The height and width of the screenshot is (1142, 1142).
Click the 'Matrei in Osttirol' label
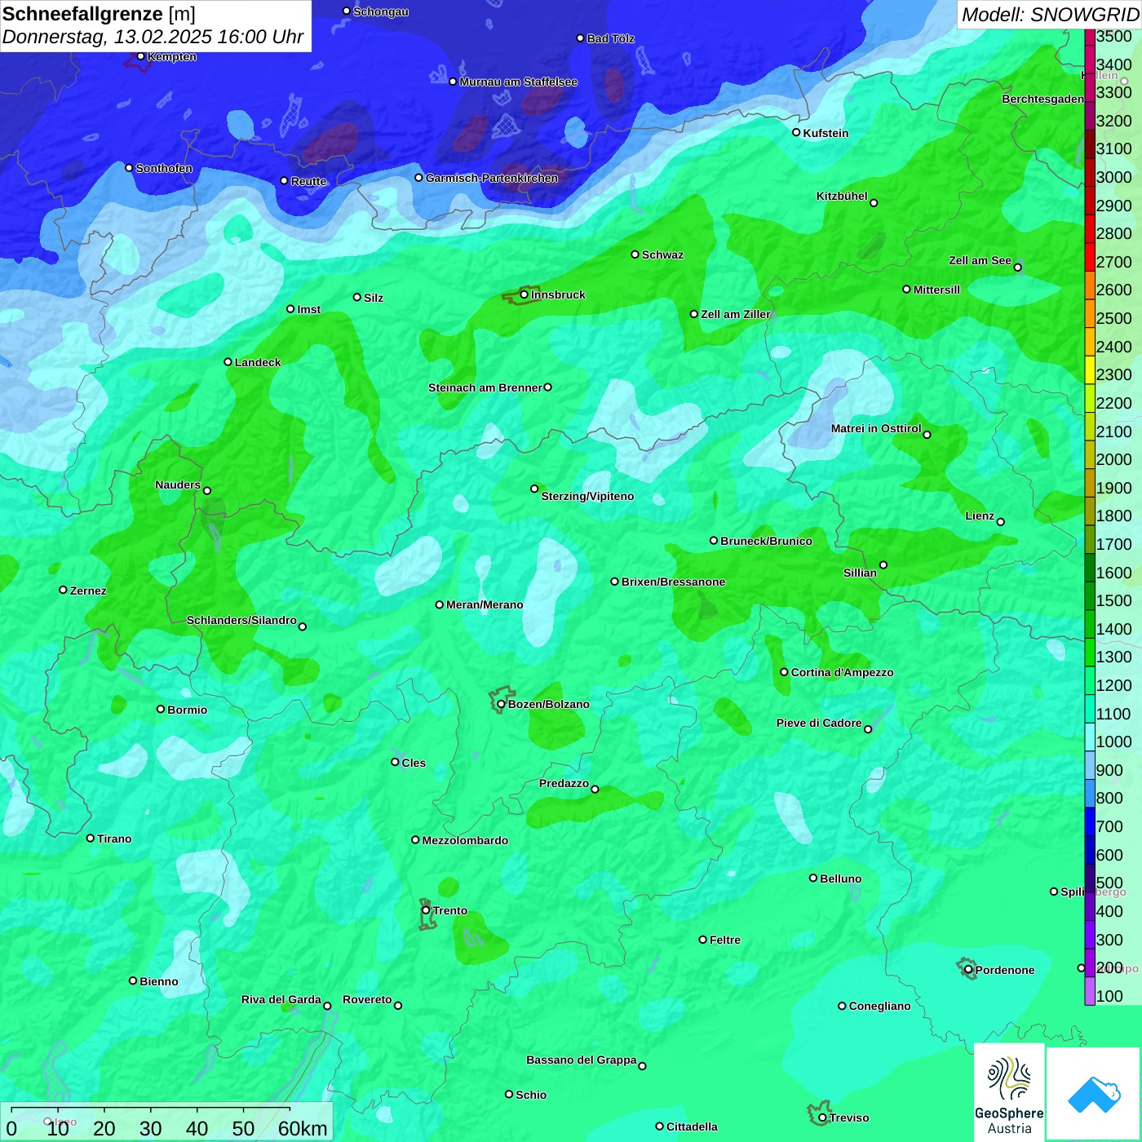(876, 428)
